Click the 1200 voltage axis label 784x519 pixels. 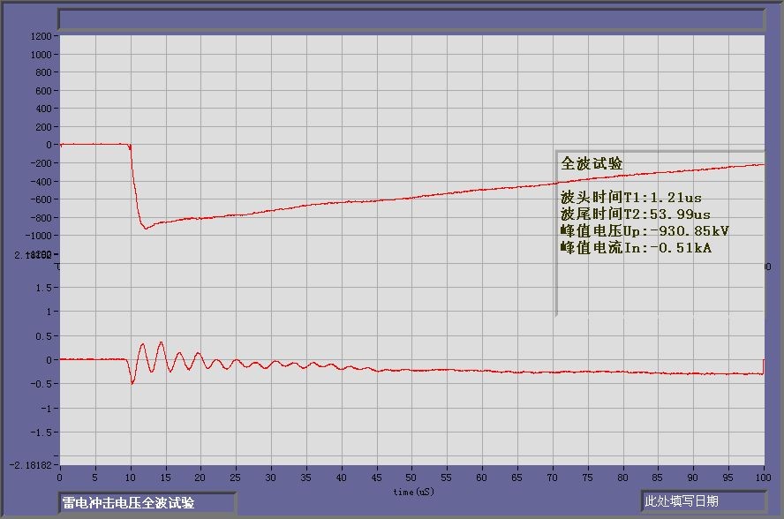pyautogui.click(x=41, y=36)
